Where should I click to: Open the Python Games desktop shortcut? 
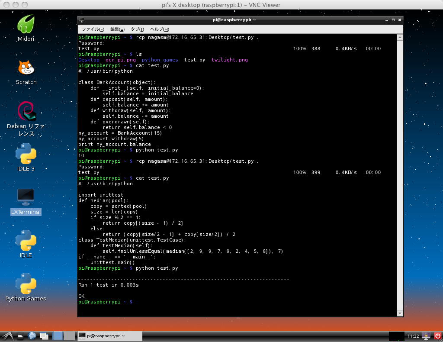[x=26, y=284]
